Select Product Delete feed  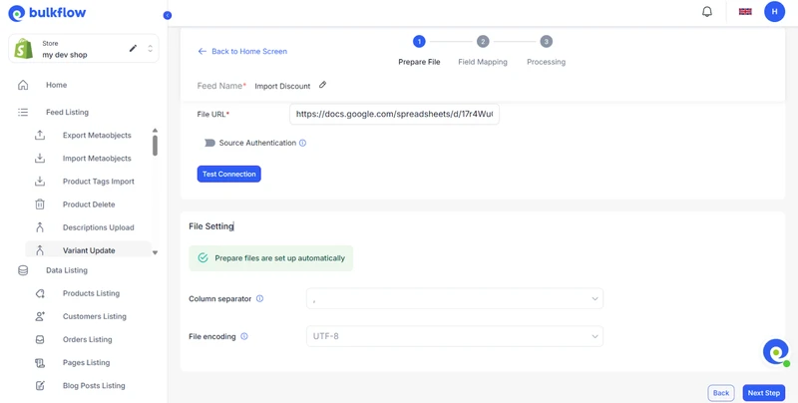89,204
